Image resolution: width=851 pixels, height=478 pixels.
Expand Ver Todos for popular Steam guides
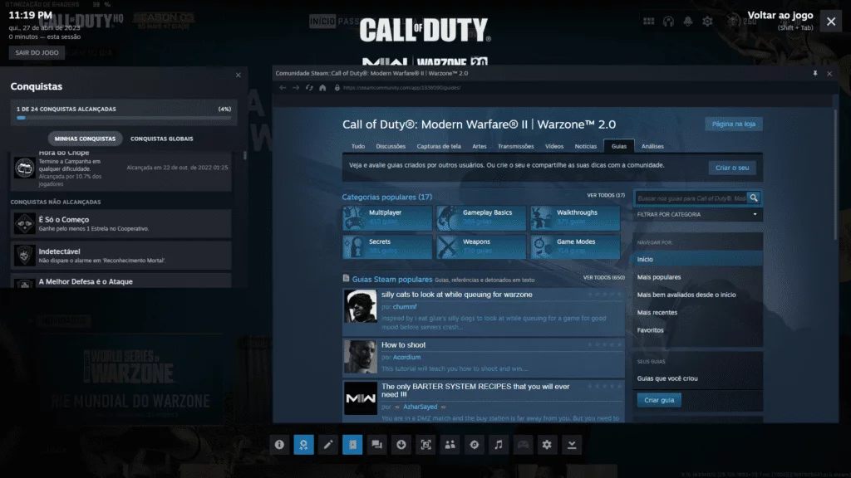coord(603,278)
